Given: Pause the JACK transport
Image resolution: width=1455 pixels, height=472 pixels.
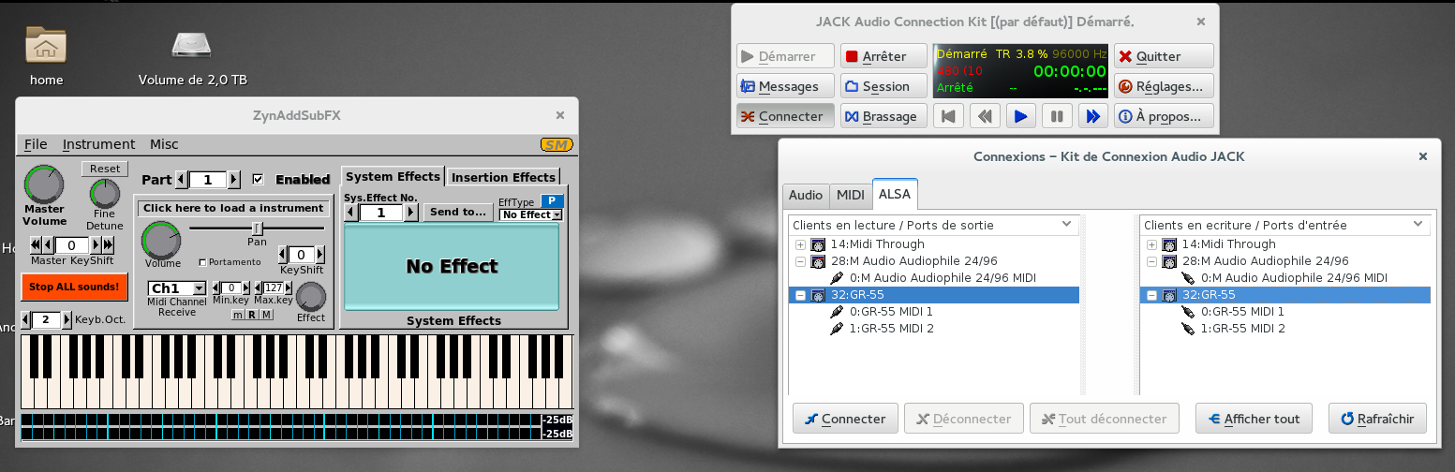Looking at the screenshot, I should (x=1057, y=116).
